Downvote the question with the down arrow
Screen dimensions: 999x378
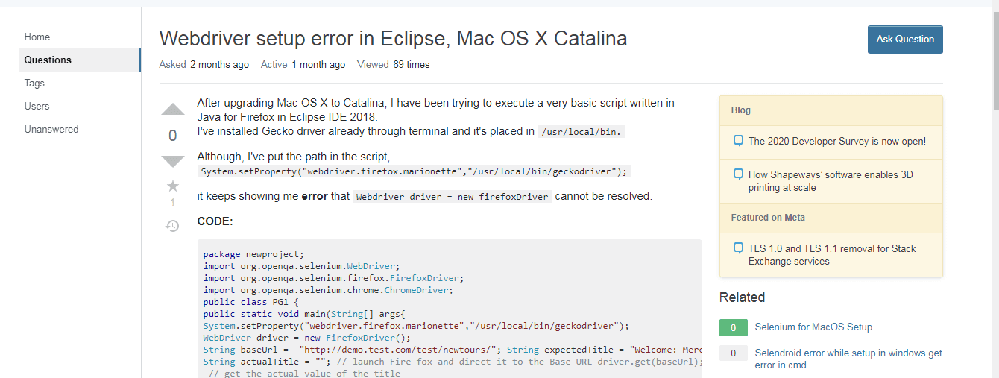pyautogui.click(x=173, y=161)
